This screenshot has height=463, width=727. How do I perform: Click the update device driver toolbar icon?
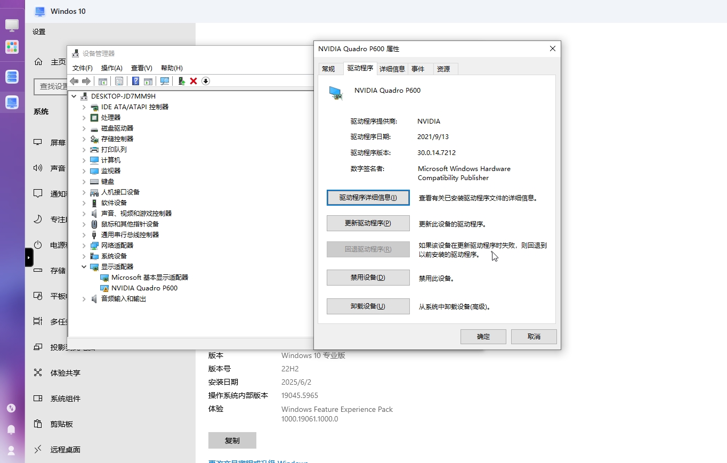click(x=181, y=81)
